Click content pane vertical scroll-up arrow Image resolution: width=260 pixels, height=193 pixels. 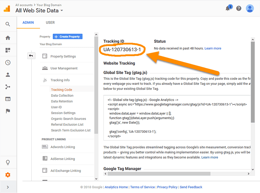pyautogui.click(x=253, y=40)
